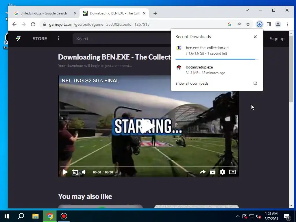
Task: Open a new browser tab
Action: pos(155,13)
